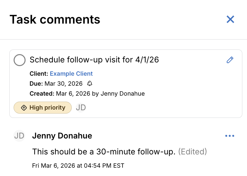Image resolution: width=247 pixels, height=176 pixels.
Task: Mark the follow-up visit task complete
Action: tap(20, 60)
